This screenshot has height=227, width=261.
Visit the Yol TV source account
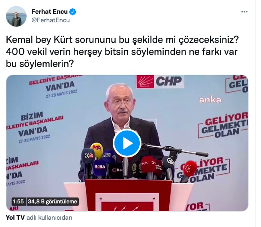tap(15, 218)
